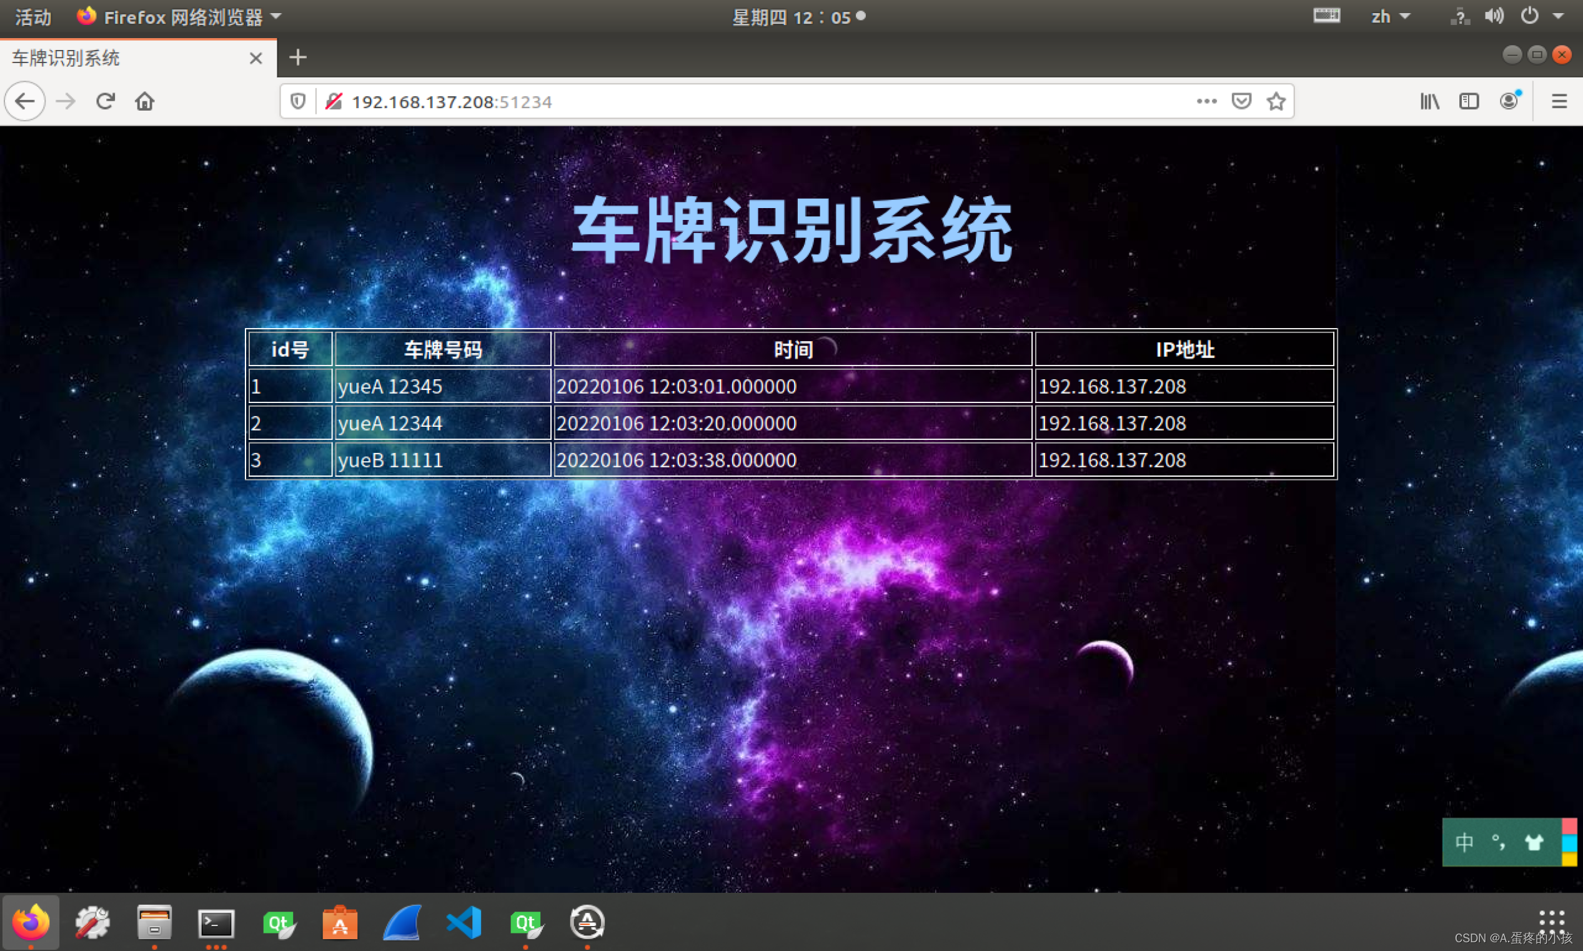
Task: Open the Firefox 网络浏览器 app menu
Action: (x=182, y=17)
